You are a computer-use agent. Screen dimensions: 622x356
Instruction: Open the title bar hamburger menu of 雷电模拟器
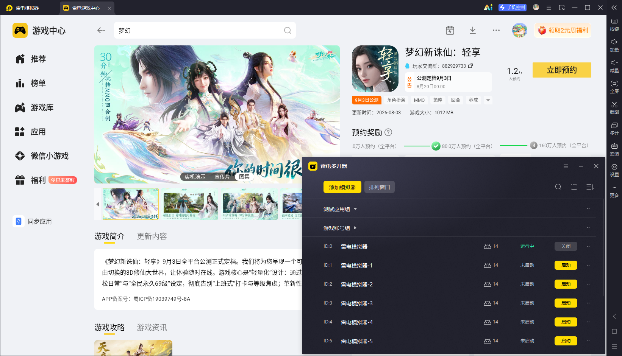click(x=549, y=8)
